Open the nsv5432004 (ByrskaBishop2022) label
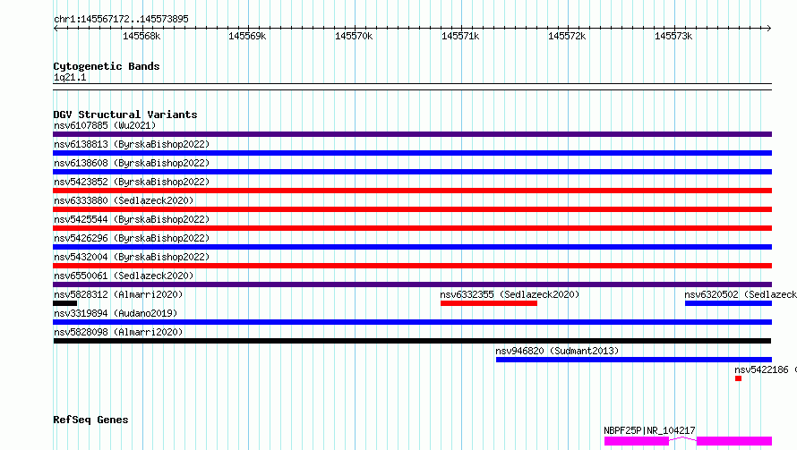Viewport: 797px width, 450px height. point(132,257)
